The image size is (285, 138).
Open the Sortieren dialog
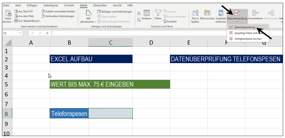[146, 15]
